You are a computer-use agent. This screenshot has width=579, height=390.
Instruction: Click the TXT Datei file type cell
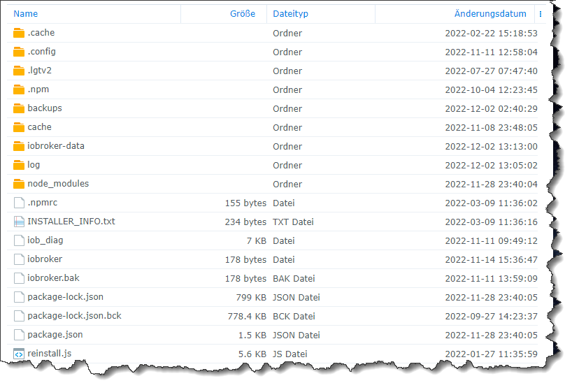(x=293, y=222)
